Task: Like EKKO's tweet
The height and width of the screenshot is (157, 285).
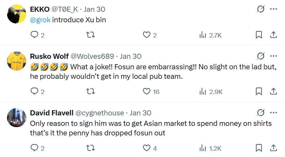Action: point(147,35)
